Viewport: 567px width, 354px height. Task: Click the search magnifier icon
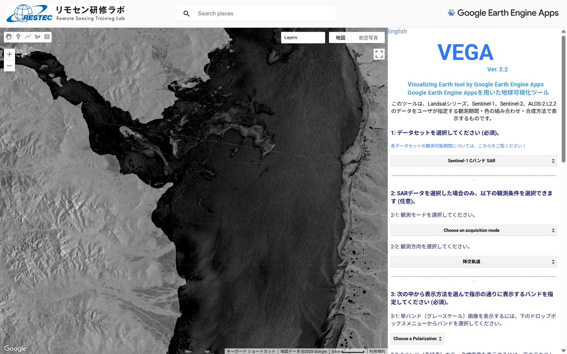(186, 13)
